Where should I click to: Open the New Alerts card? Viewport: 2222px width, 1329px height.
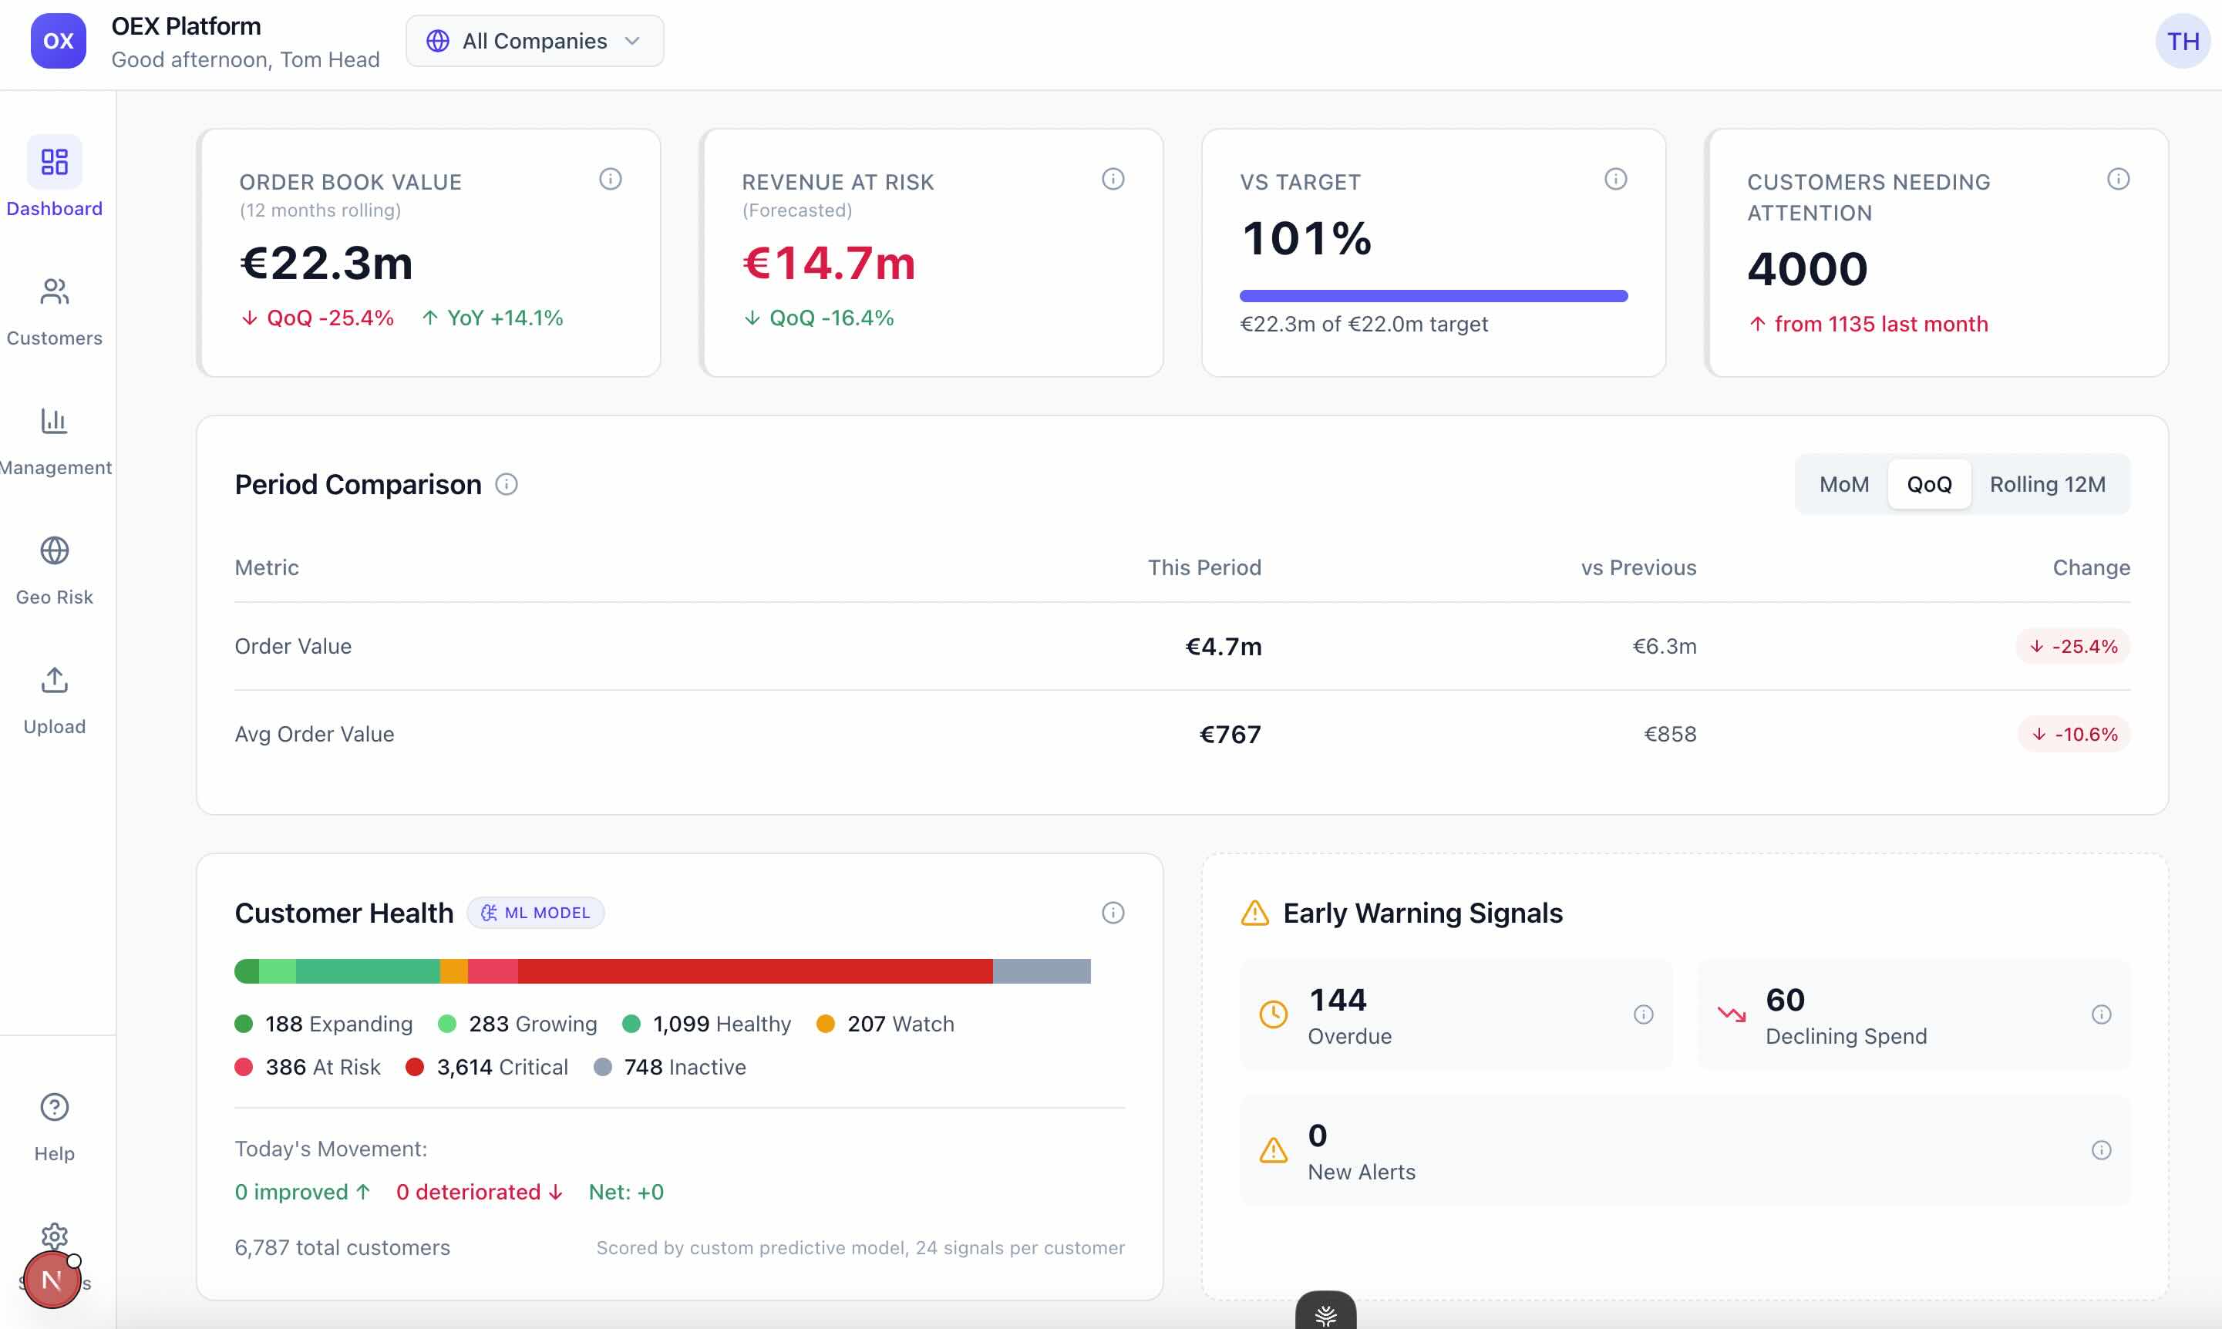(1685, 1150)
